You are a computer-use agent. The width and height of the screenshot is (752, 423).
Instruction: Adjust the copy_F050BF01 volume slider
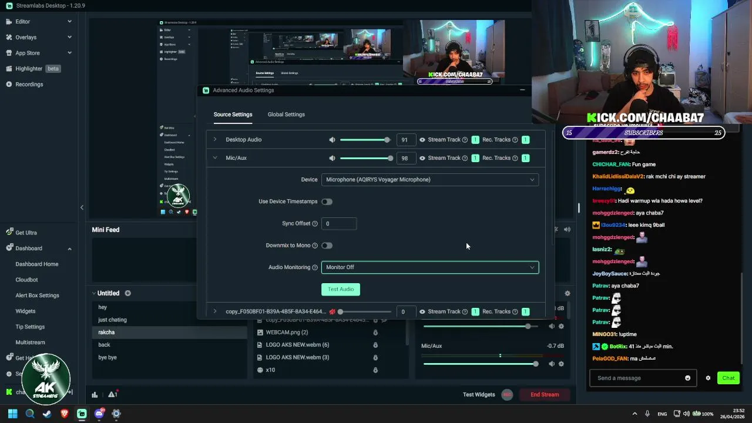point(365,311)
